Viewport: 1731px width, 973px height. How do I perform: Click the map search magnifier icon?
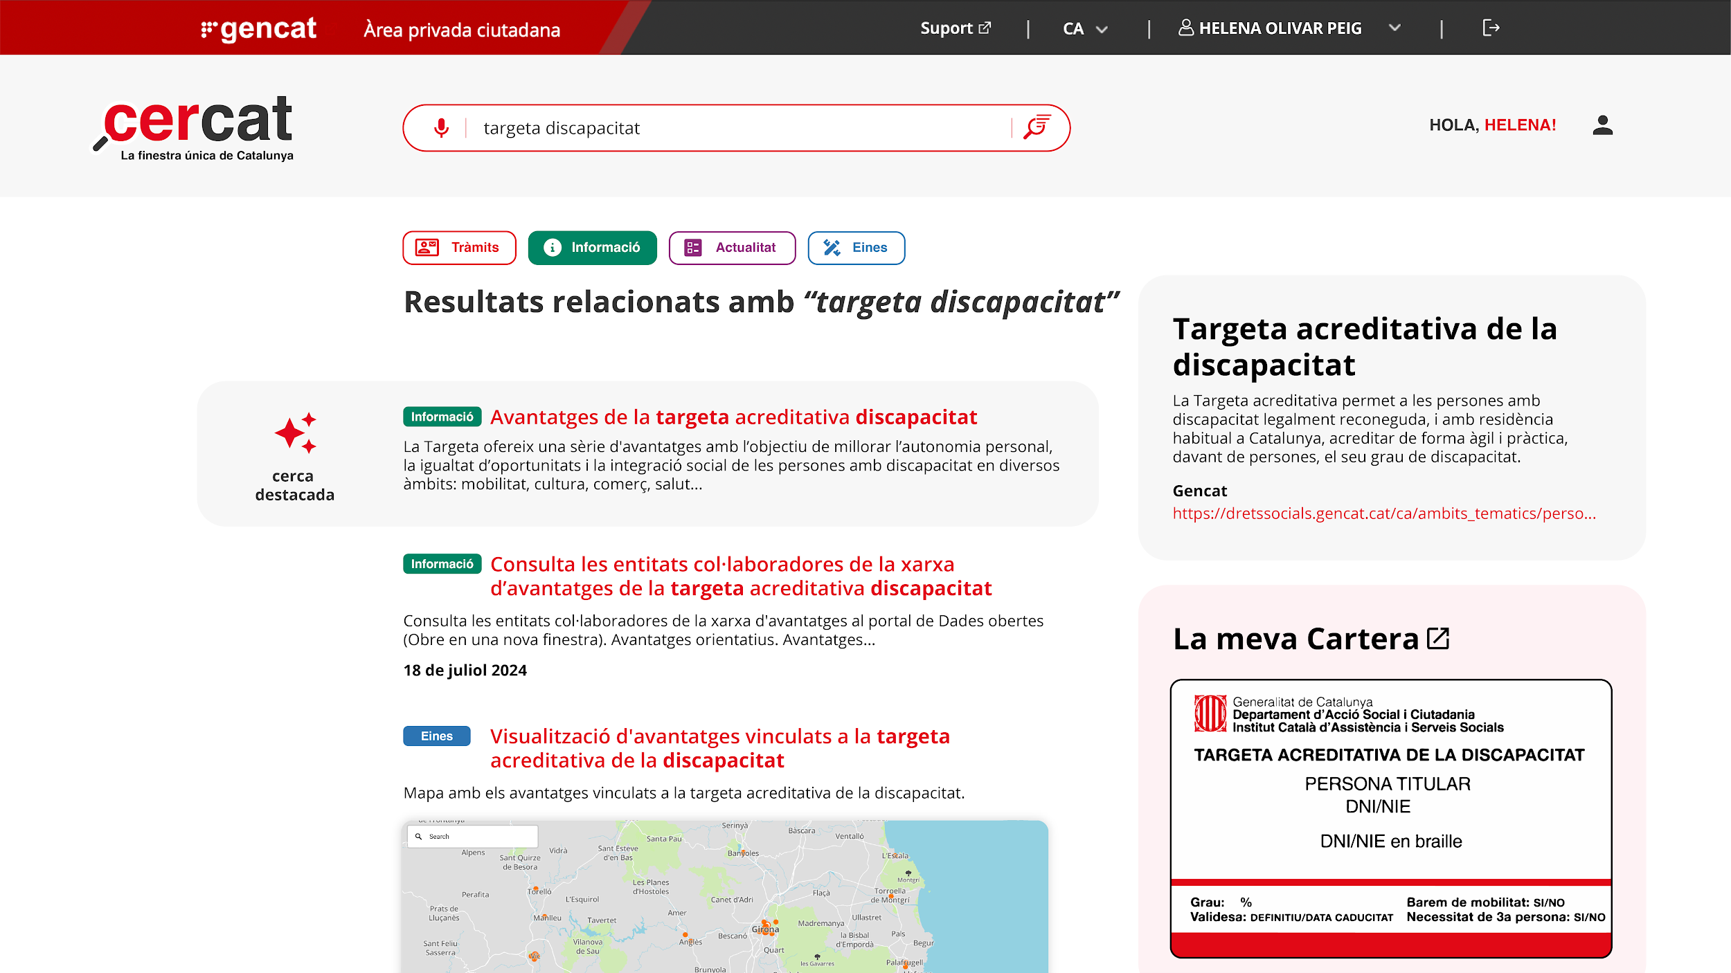tap(418, 836)
